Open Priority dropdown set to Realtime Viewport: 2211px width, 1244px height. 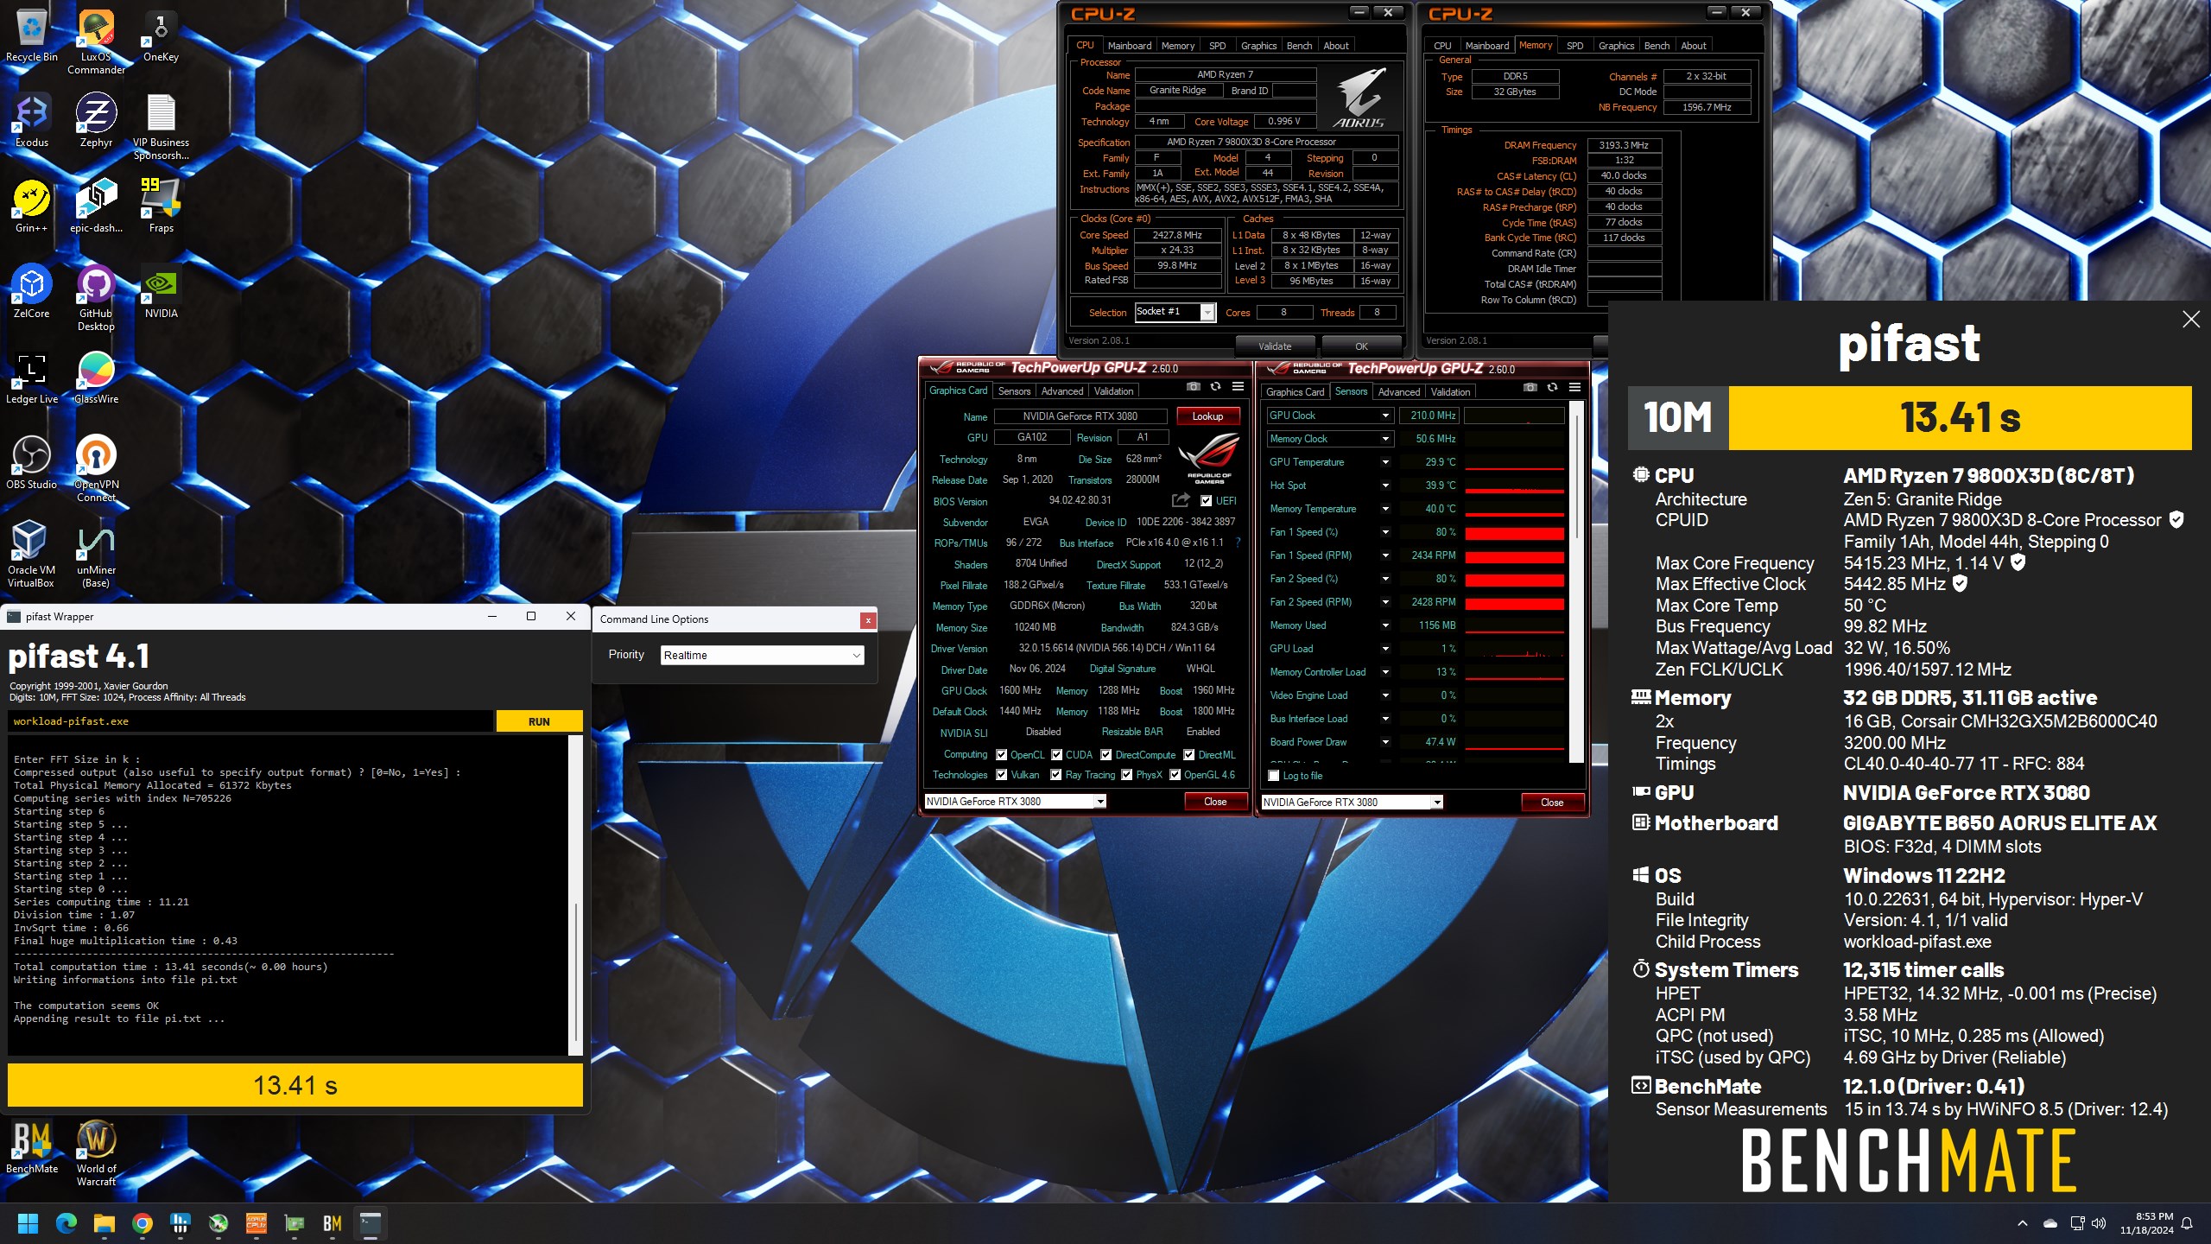762,655
